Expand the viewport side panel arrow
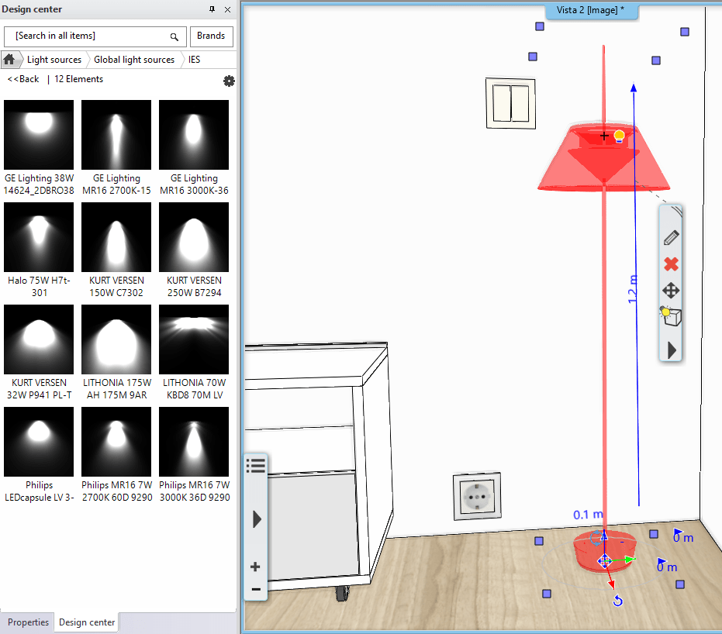This screenshot has height=634, width=722. tap(256, 519)
